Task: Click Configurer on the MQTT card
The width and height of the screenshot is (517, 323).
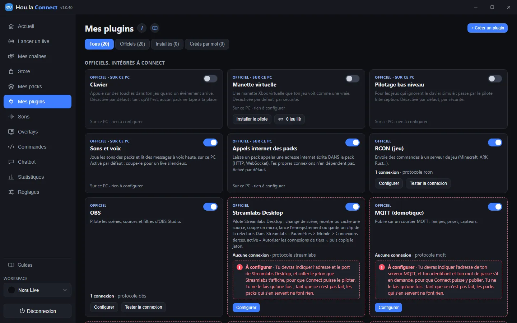Action: 388,308
